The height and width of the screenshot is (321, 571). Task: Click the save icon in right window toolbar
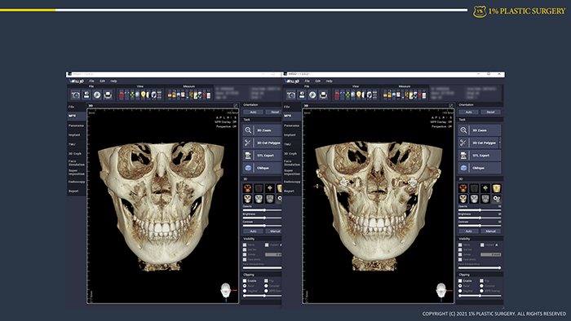pyautogui.click(x=302, y=95)
